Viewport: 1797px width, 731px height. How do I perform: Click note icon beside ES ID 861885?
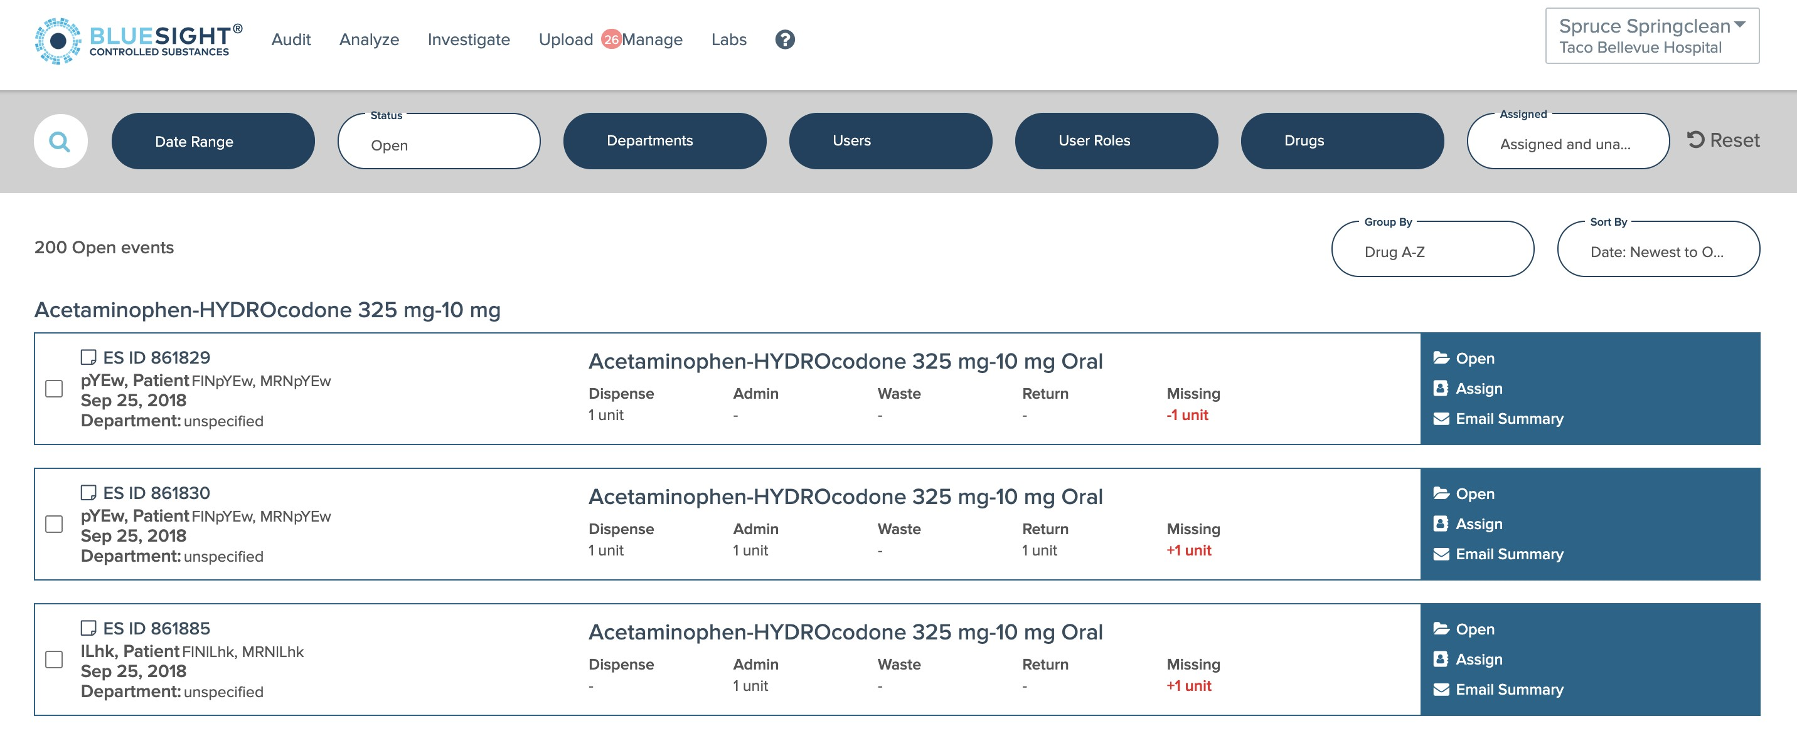[x=88, y=629]
